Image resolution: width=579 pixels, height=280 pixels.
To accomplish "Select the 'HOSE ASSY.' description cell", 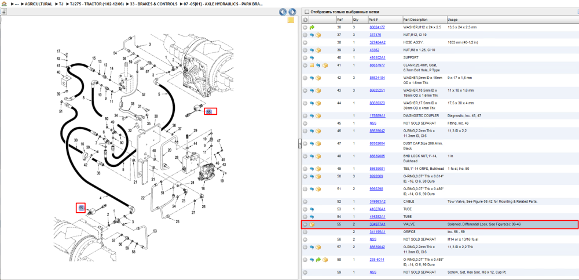I will (412, 42).
